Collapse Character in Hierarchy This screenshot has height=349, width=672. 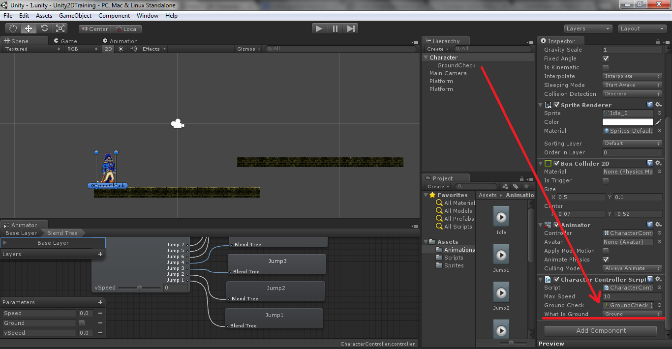click(426, 58)
